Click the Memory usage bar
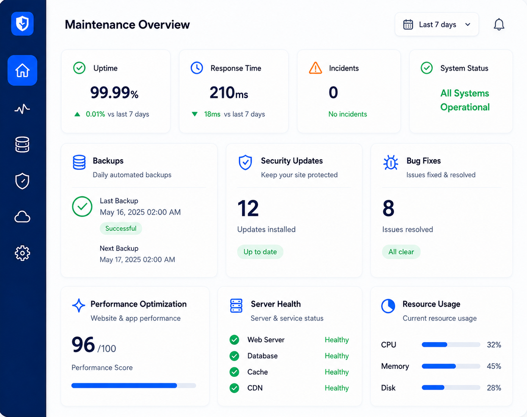The image size is (527, 417). pos(451,366)
